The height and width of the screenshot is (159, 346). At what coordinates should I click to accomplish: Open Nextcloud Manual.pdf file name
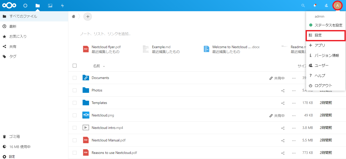coord(109,140)
